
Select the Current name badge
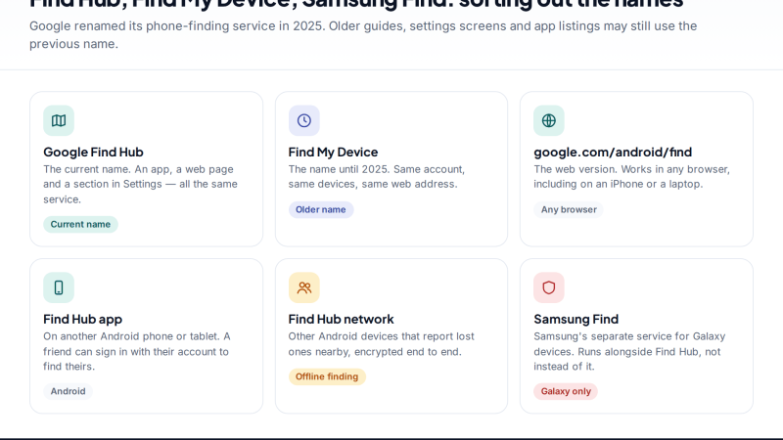pyautogui.click(x=80, y=224)
